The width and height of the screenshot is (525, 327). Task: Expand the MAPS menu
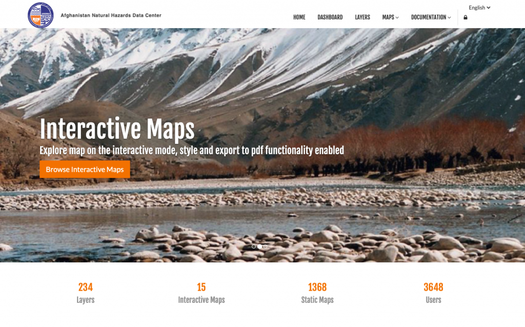(390, 17)
